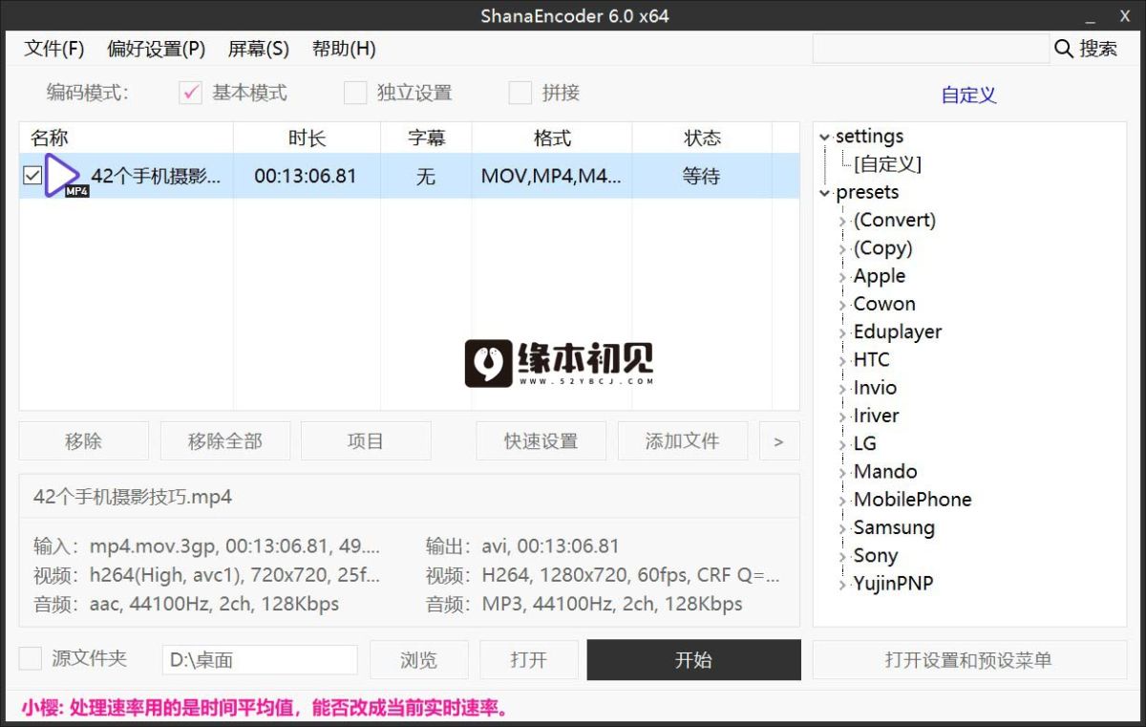Click the blue 自定义 link
The image size is (1146, 727).
968,95
